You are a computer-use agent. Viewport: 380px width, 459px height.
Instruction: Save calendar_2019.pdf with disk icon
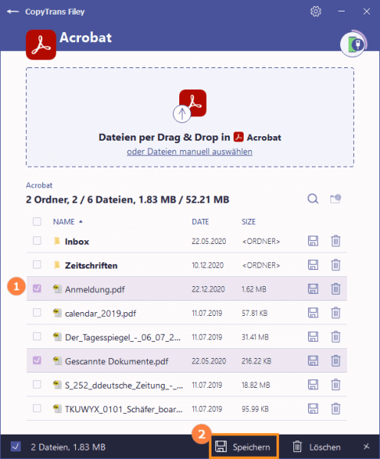point(313,313)
